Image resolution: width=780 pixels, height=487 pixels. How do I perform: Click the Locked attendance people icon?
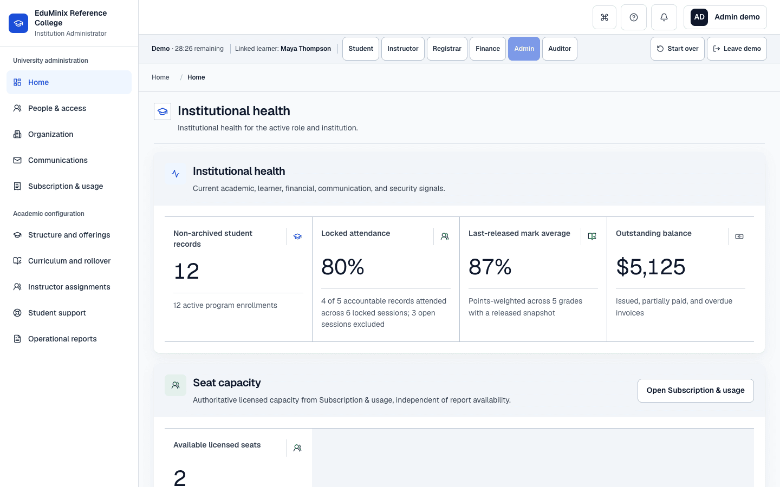pos(445,236)
